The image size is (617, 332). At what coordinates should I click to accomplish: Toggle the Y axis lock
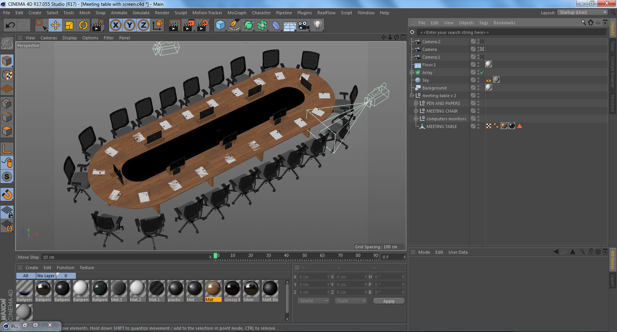pyautogui.click(x=130, y=25)
